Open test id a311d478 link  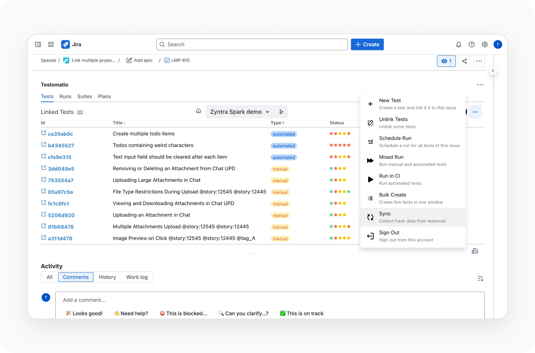pyautogui.click(x=60, y=238)
